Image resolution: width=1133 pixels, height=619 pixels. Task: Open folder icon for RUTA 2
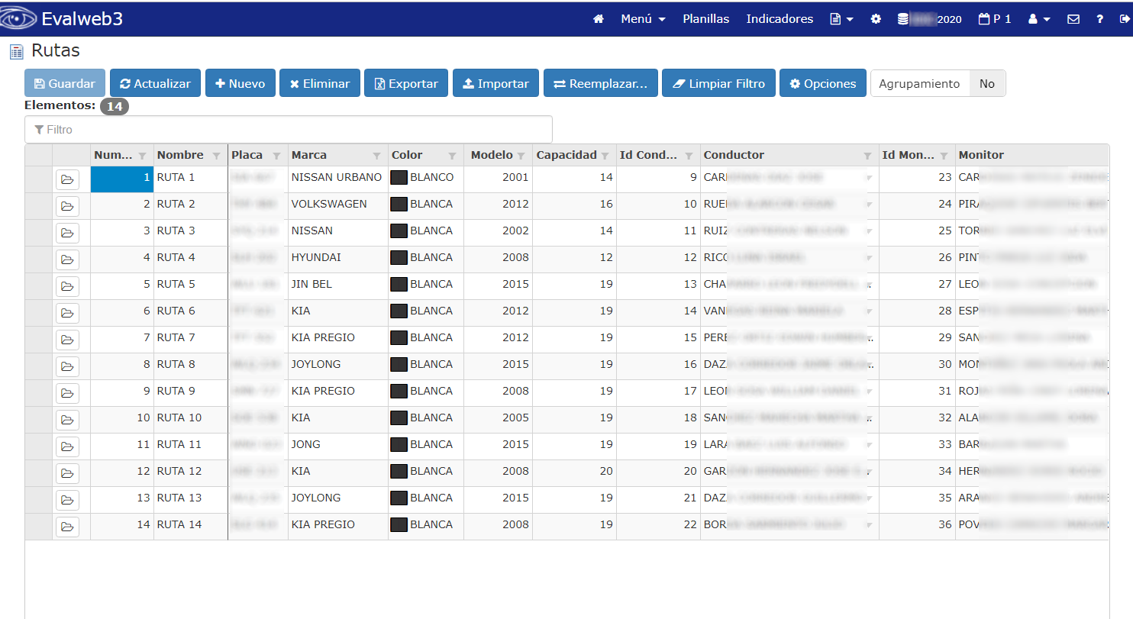(67, 207)
